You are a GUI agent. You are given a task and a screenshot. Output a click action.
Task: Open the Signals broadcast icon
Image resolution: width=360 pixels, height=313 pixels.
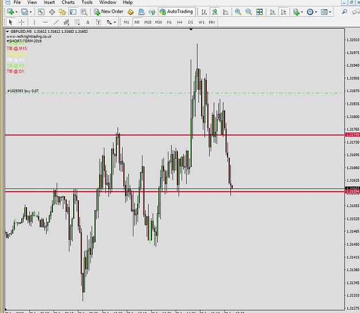coord(151,12)
